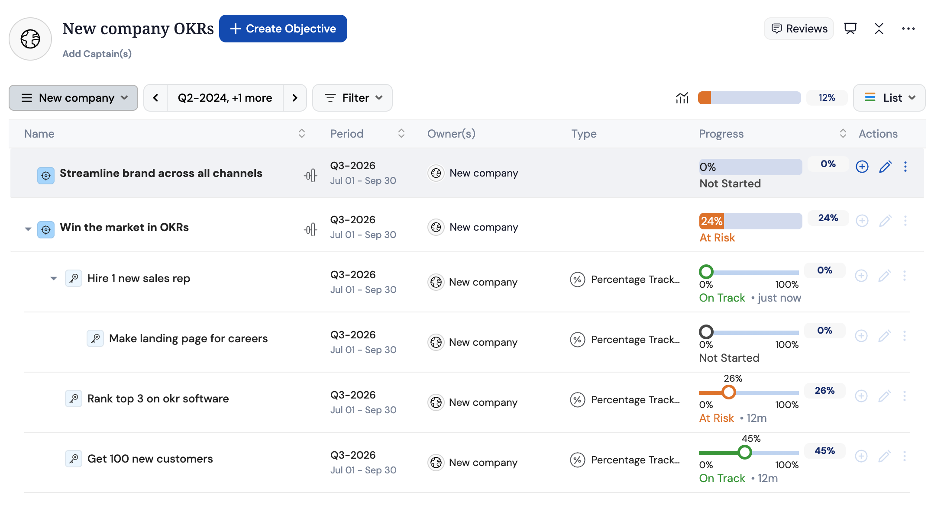Screen dimensions: 931x508
Task: Open Reviews button
Action: [799, 29]
